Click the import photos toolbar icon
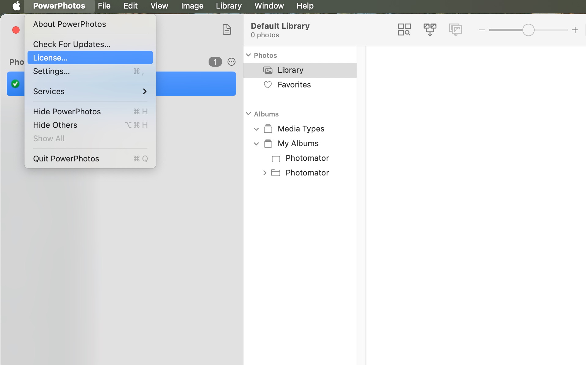Screen dimensions: 586x365 coord(455,30)
